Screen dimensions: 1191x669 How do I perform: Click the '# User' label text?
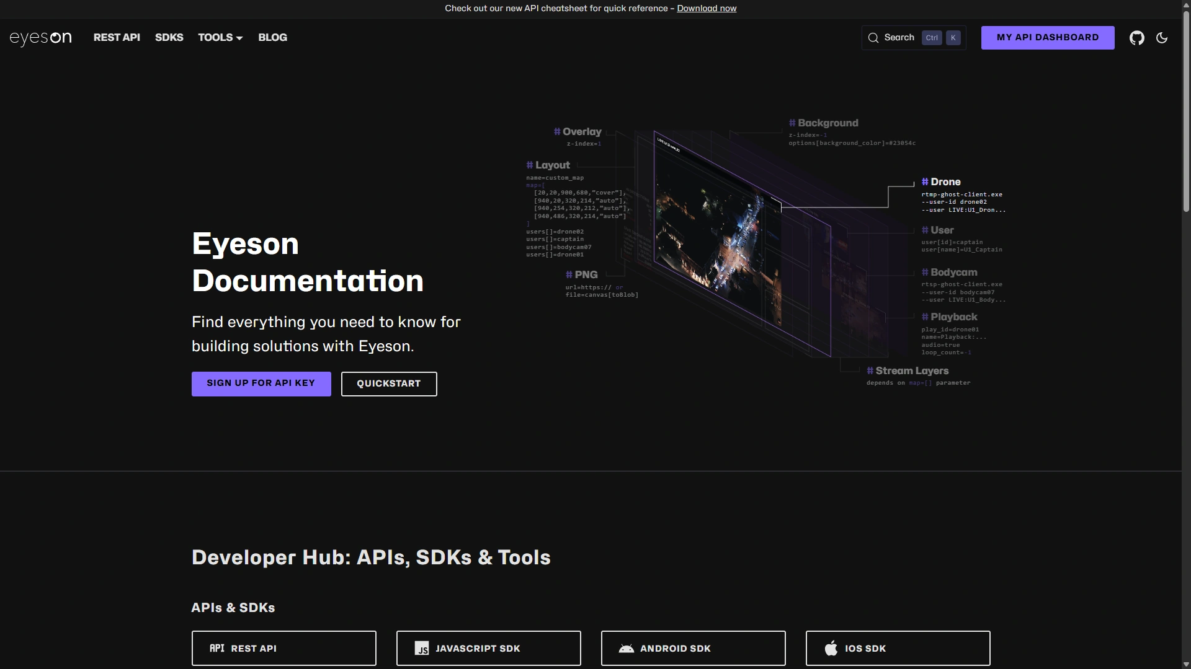pyautogui.click(x=937, y=230)
